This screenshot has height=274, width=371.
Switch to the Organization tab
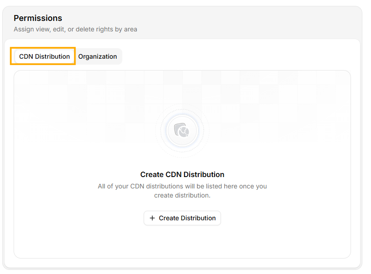98,56
